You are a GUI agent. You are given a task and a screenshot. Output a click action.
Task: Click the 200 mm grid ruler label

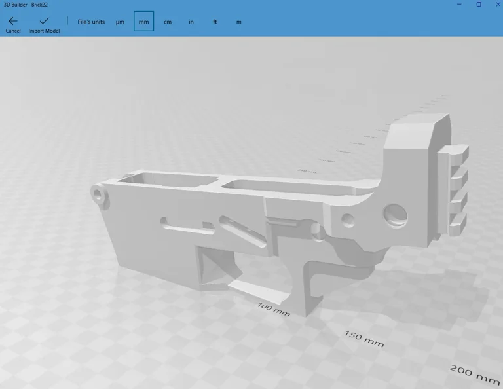click(475, 375)
